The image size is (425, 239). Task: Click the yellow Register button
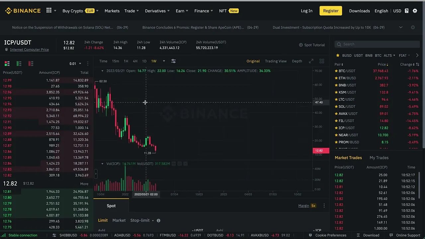[x=331, y=11]
